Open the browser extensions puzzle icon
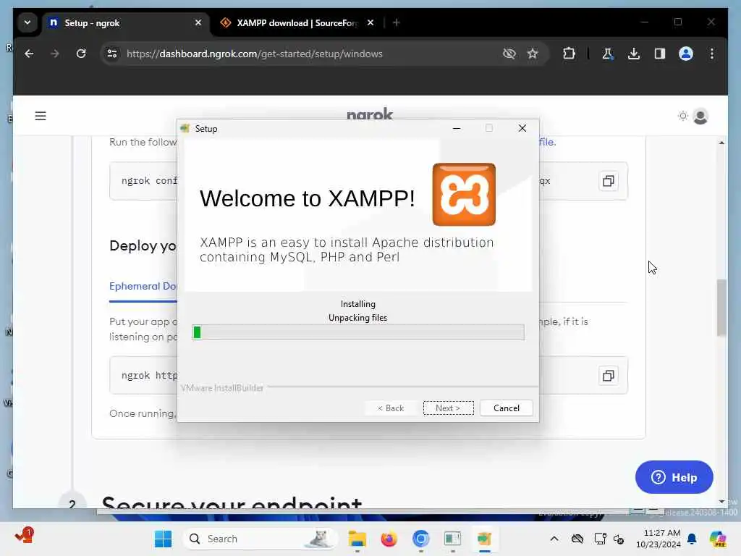Viewport: 741px width, 556px height. (x=569, y=54)
